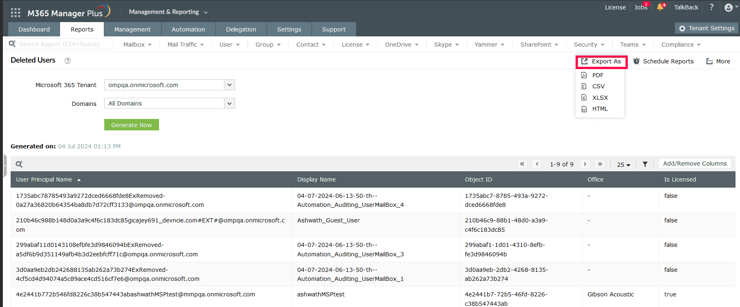Expand the Yammer reports menu
Viewport: 740px width, 307px height.
tap(489, 45)
